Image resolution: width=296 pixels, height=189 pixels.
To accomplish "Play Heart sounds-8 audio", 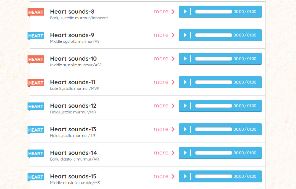I will (x=185, y=12).
